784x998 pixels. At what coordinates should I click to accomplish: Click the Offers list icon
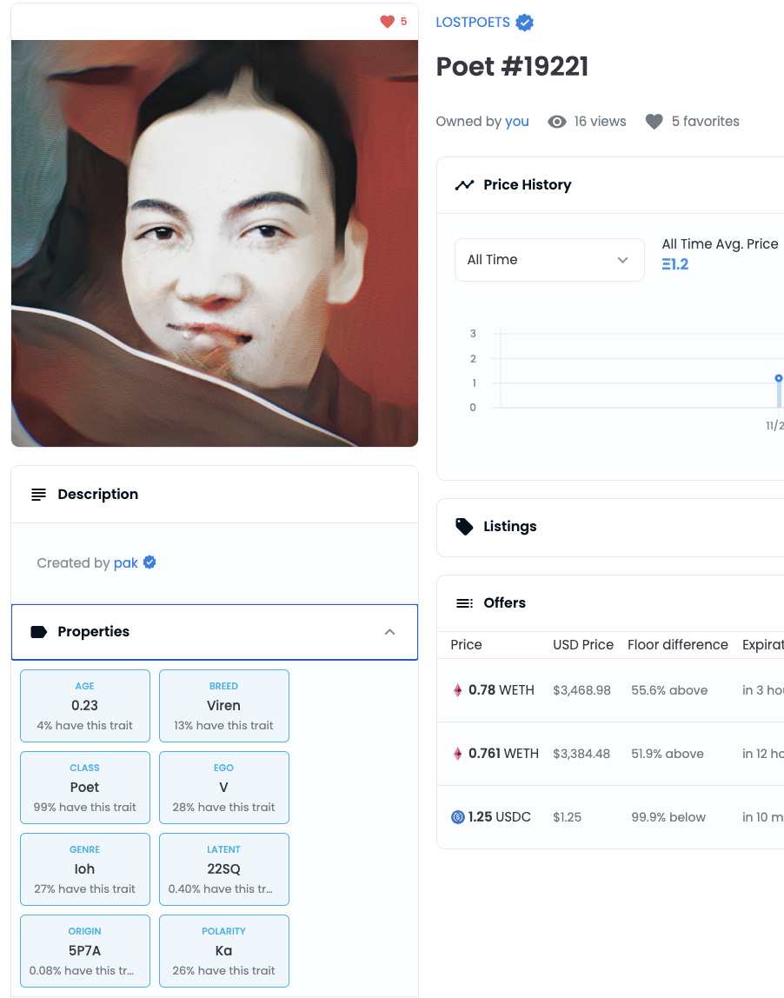464,602
